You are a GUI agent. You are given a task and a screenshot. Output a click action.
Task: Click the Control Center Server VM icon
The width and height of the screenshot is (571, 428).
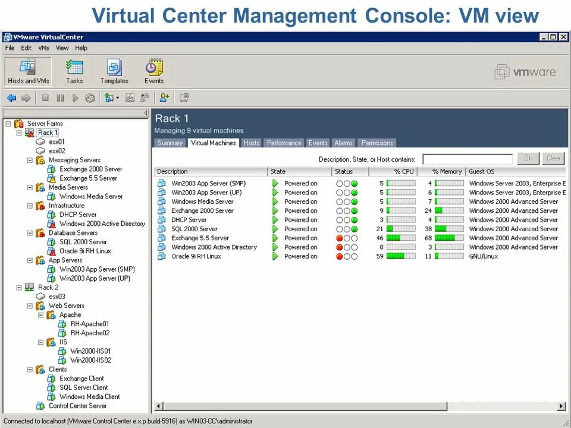pyautogui.click(x=40, y=406)
